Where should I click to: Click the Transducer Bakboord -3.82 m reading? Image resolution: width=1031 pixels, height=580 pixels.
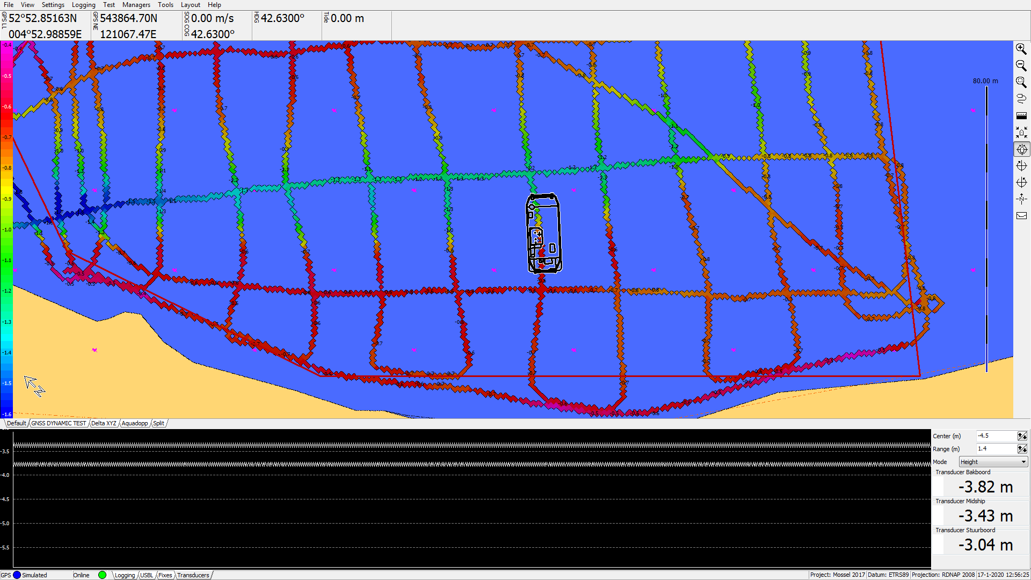coord(986,487)
